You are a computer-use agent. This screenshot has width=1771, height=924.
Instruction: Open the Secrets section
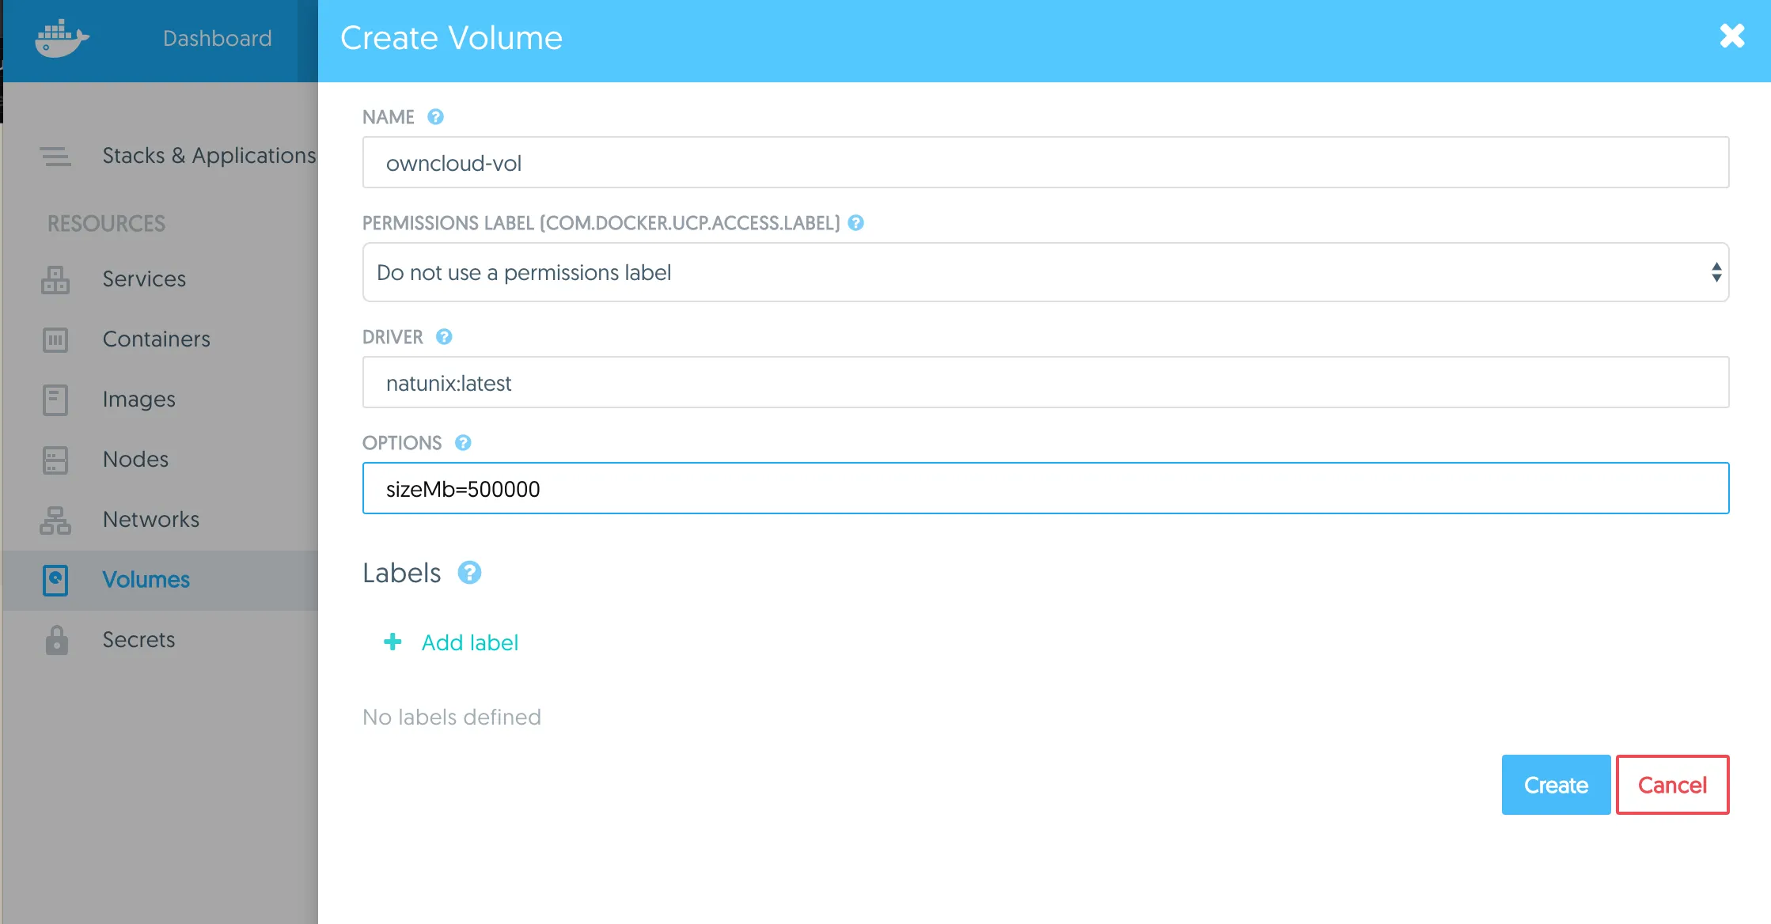coord(138,639)
